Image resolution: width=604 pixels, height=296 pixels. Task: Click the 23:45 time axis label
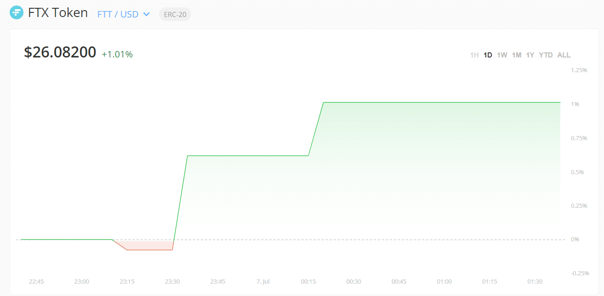[218, 282]
